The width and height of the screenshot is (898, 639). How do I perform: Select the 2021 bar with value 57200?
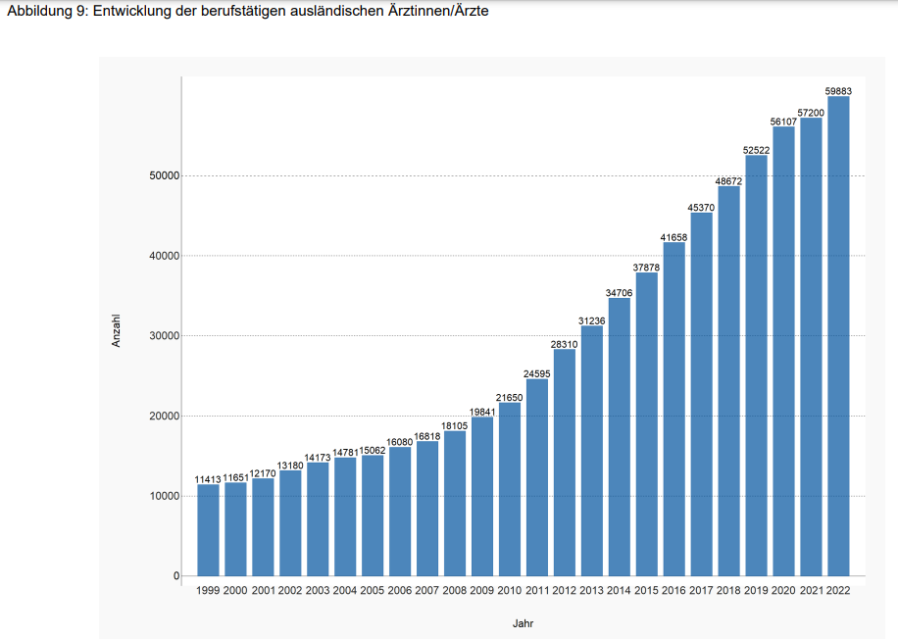811,347
